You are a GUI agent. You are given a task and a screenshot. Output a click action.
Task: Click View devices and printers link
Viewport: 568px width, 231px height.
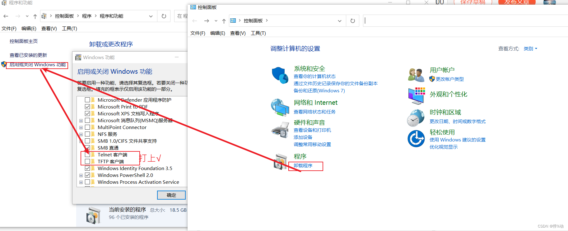point(312,130)
